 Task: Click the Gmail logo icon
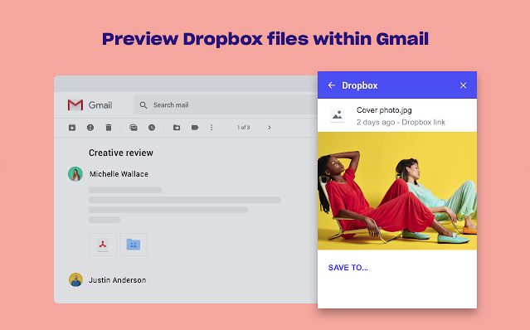coord(75,105)
